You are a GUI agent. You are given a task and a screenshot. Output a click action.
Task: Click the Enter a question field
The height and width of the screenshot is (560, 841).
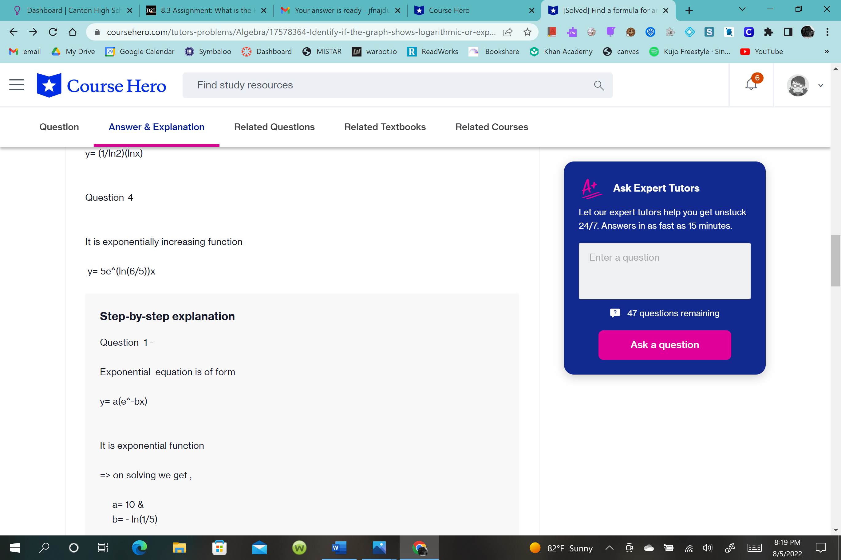click(x=664, y=271)
